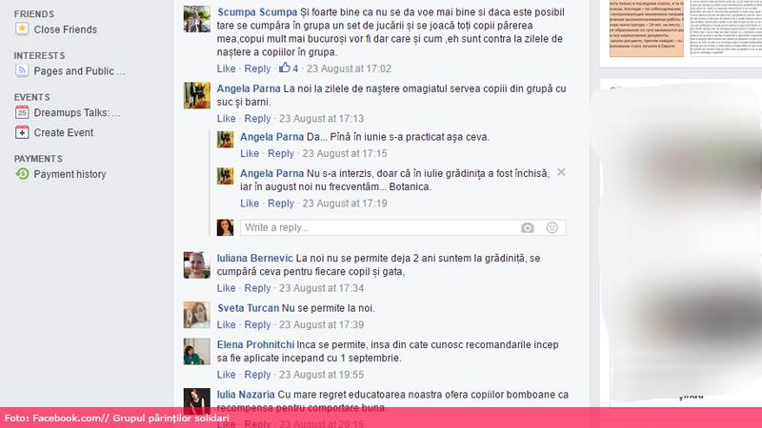The height and width of the screenshot is (428, 762).
Task: Open the emoji picker in reply box
Action: coord(552,227)
